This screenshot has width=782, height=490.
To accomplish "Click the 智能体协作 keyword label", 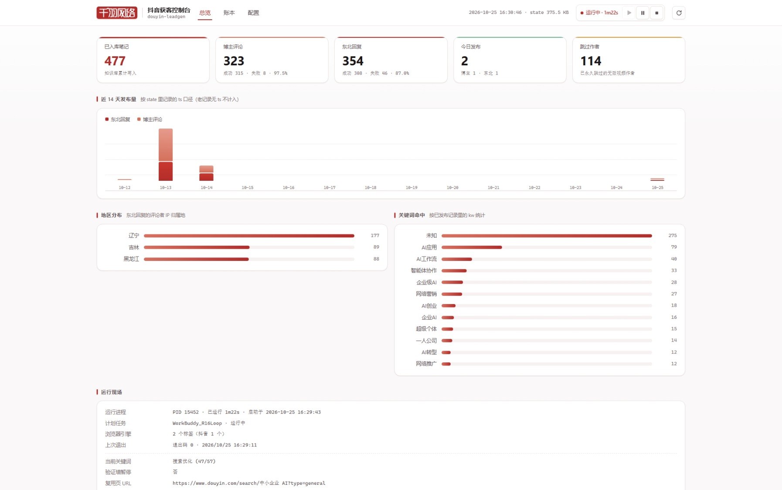I will click(x=424, y=270).
